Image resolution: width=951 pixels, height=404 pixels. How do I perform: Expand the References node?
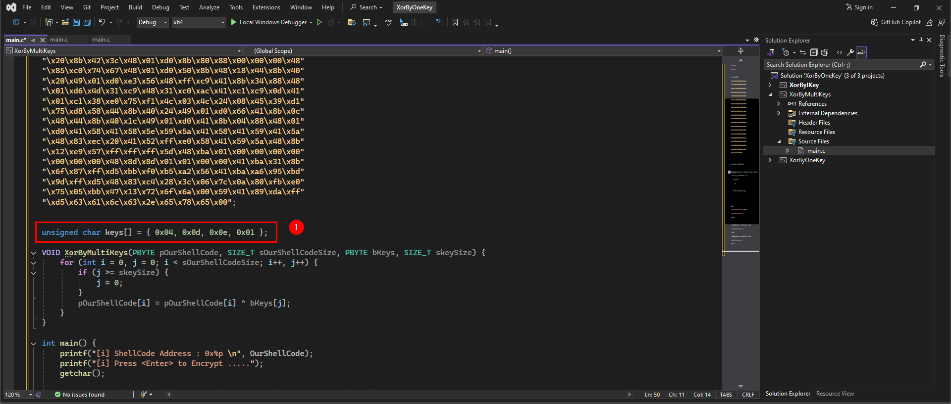pos(779,104)
